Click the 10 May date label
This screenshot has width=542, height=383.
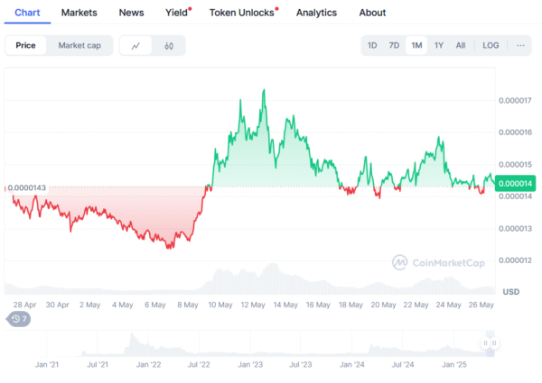[x=220, y=305]
